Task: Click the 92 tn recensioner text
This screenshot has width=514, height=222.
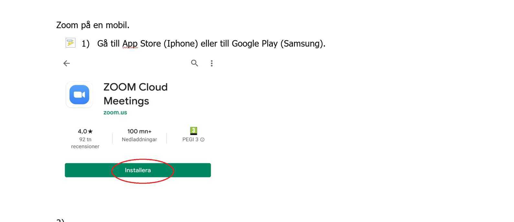Action: click(85, 143)
